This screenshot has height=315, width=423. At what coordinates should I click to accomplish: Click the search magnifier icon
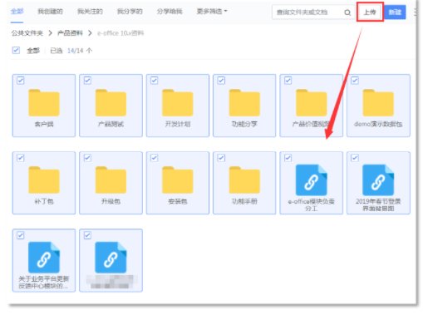[347, 12]
